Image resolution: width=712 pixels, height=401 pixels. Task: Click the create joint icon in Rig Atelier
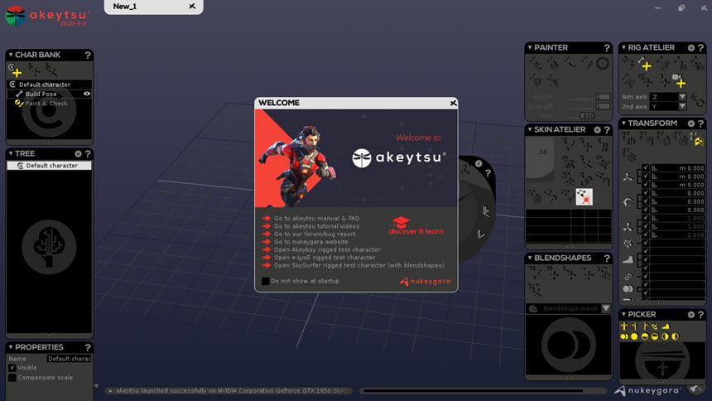tap(644, 64)
